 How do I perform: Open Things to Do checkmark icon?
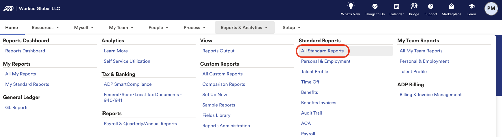tap(375, 6)
